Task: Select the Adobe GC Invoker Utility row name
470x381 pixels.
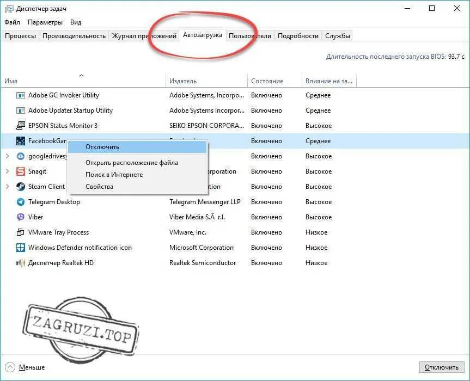Action: [64, 95]
